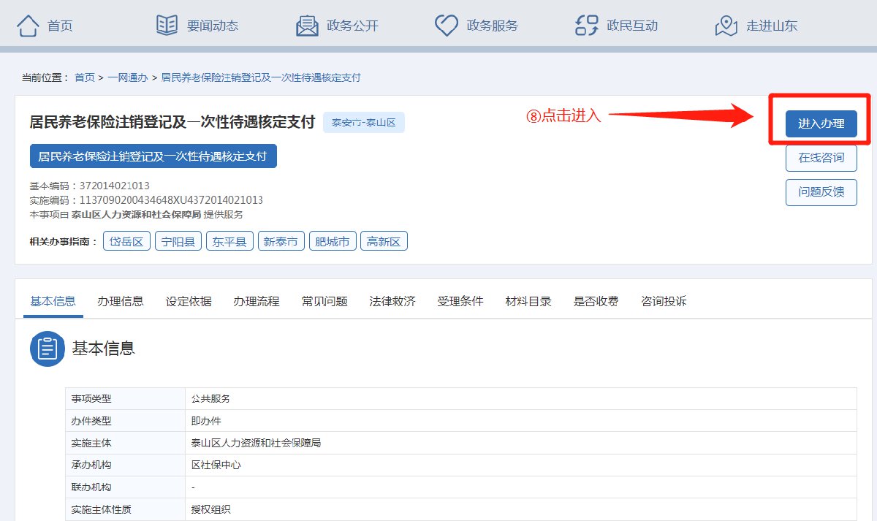The image size is (877, 521).
Task: Click the map pin icon for 走进山东
Action: 726,26
